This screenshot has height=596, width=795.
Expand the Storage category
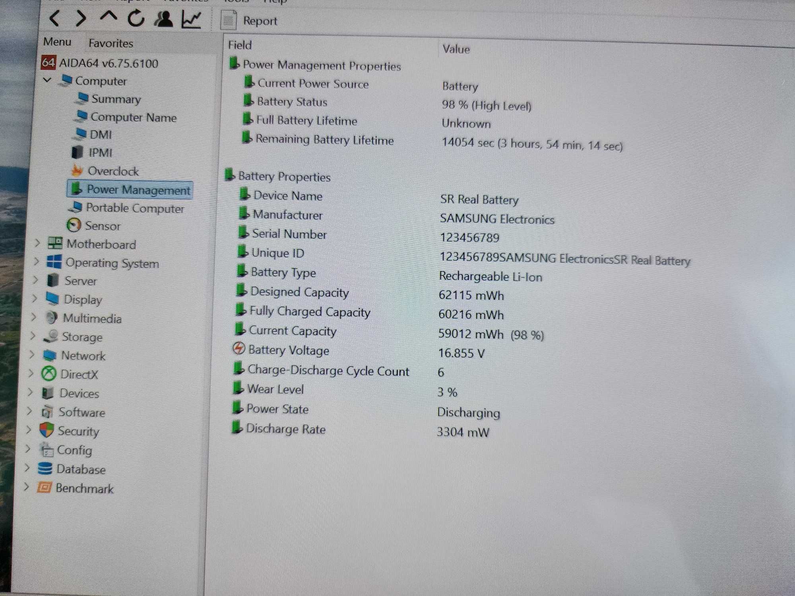pos(33,336)
